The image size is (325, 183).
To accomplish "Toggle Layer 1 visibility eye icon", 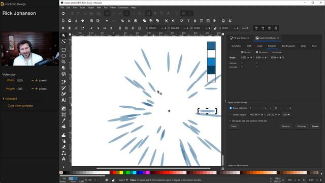I will tap(107, 180).
